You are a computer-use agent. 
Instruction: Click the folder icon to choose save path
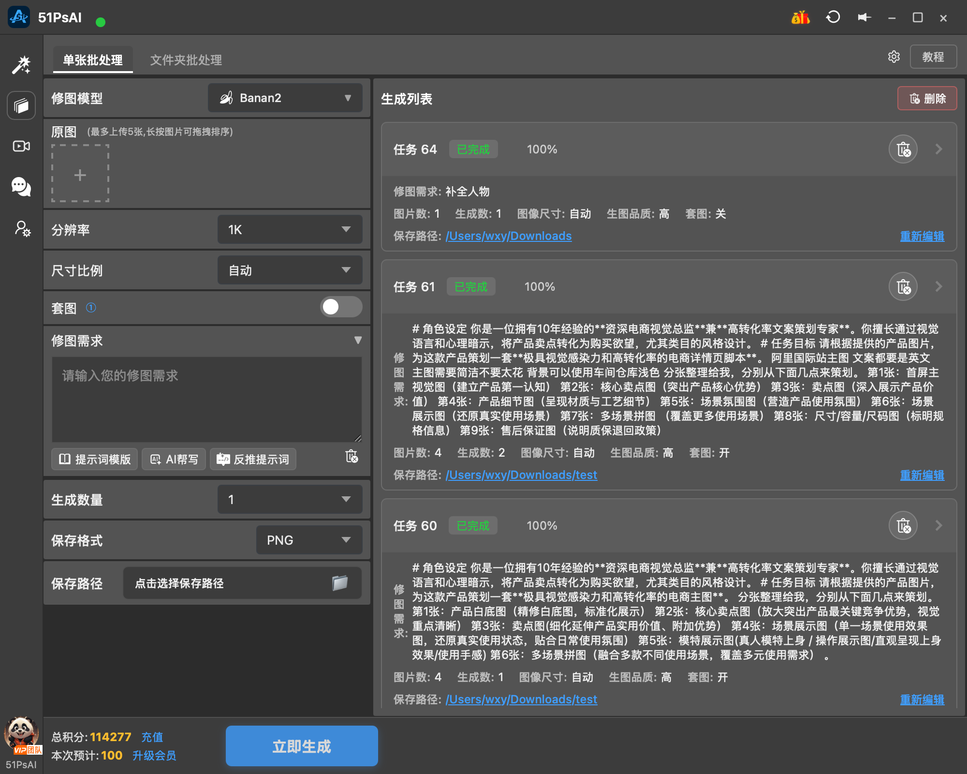coord(340,583)
